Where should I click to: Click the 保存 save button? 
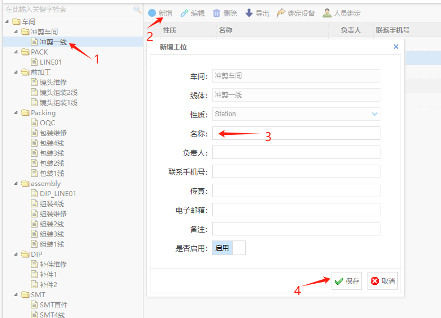pos(347,281)
